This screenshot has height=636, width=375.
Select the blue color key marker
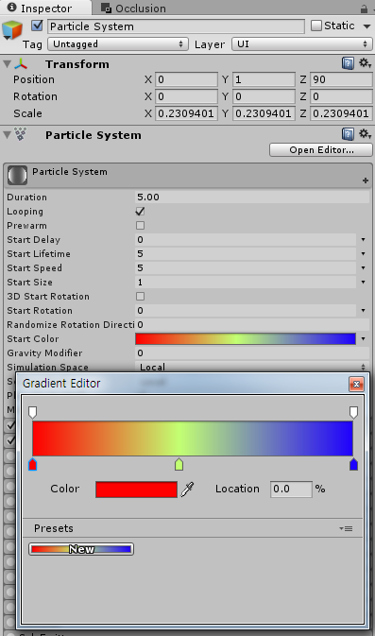pyautogui.click(x=353, y=464)
